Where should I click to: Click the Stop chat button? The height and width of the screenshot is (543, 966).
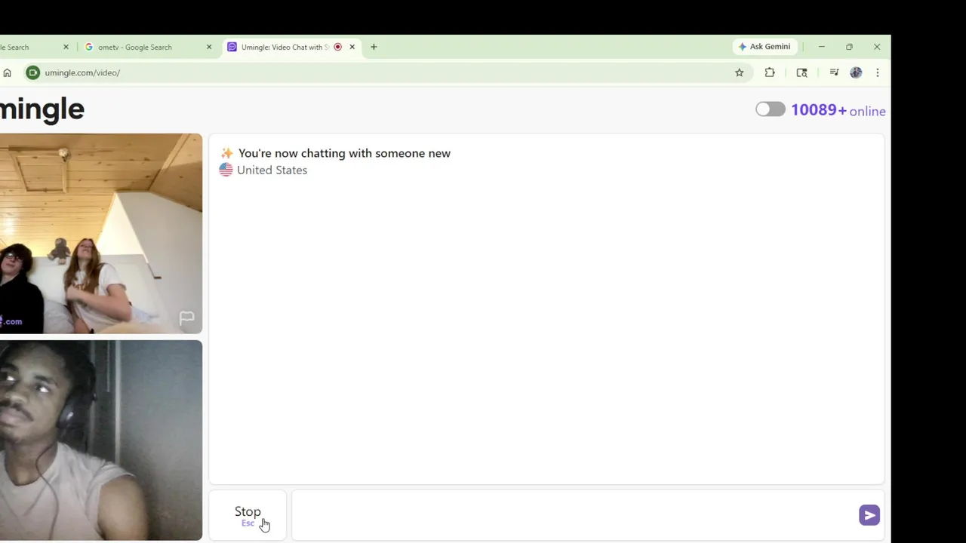(x=248, y=515)
